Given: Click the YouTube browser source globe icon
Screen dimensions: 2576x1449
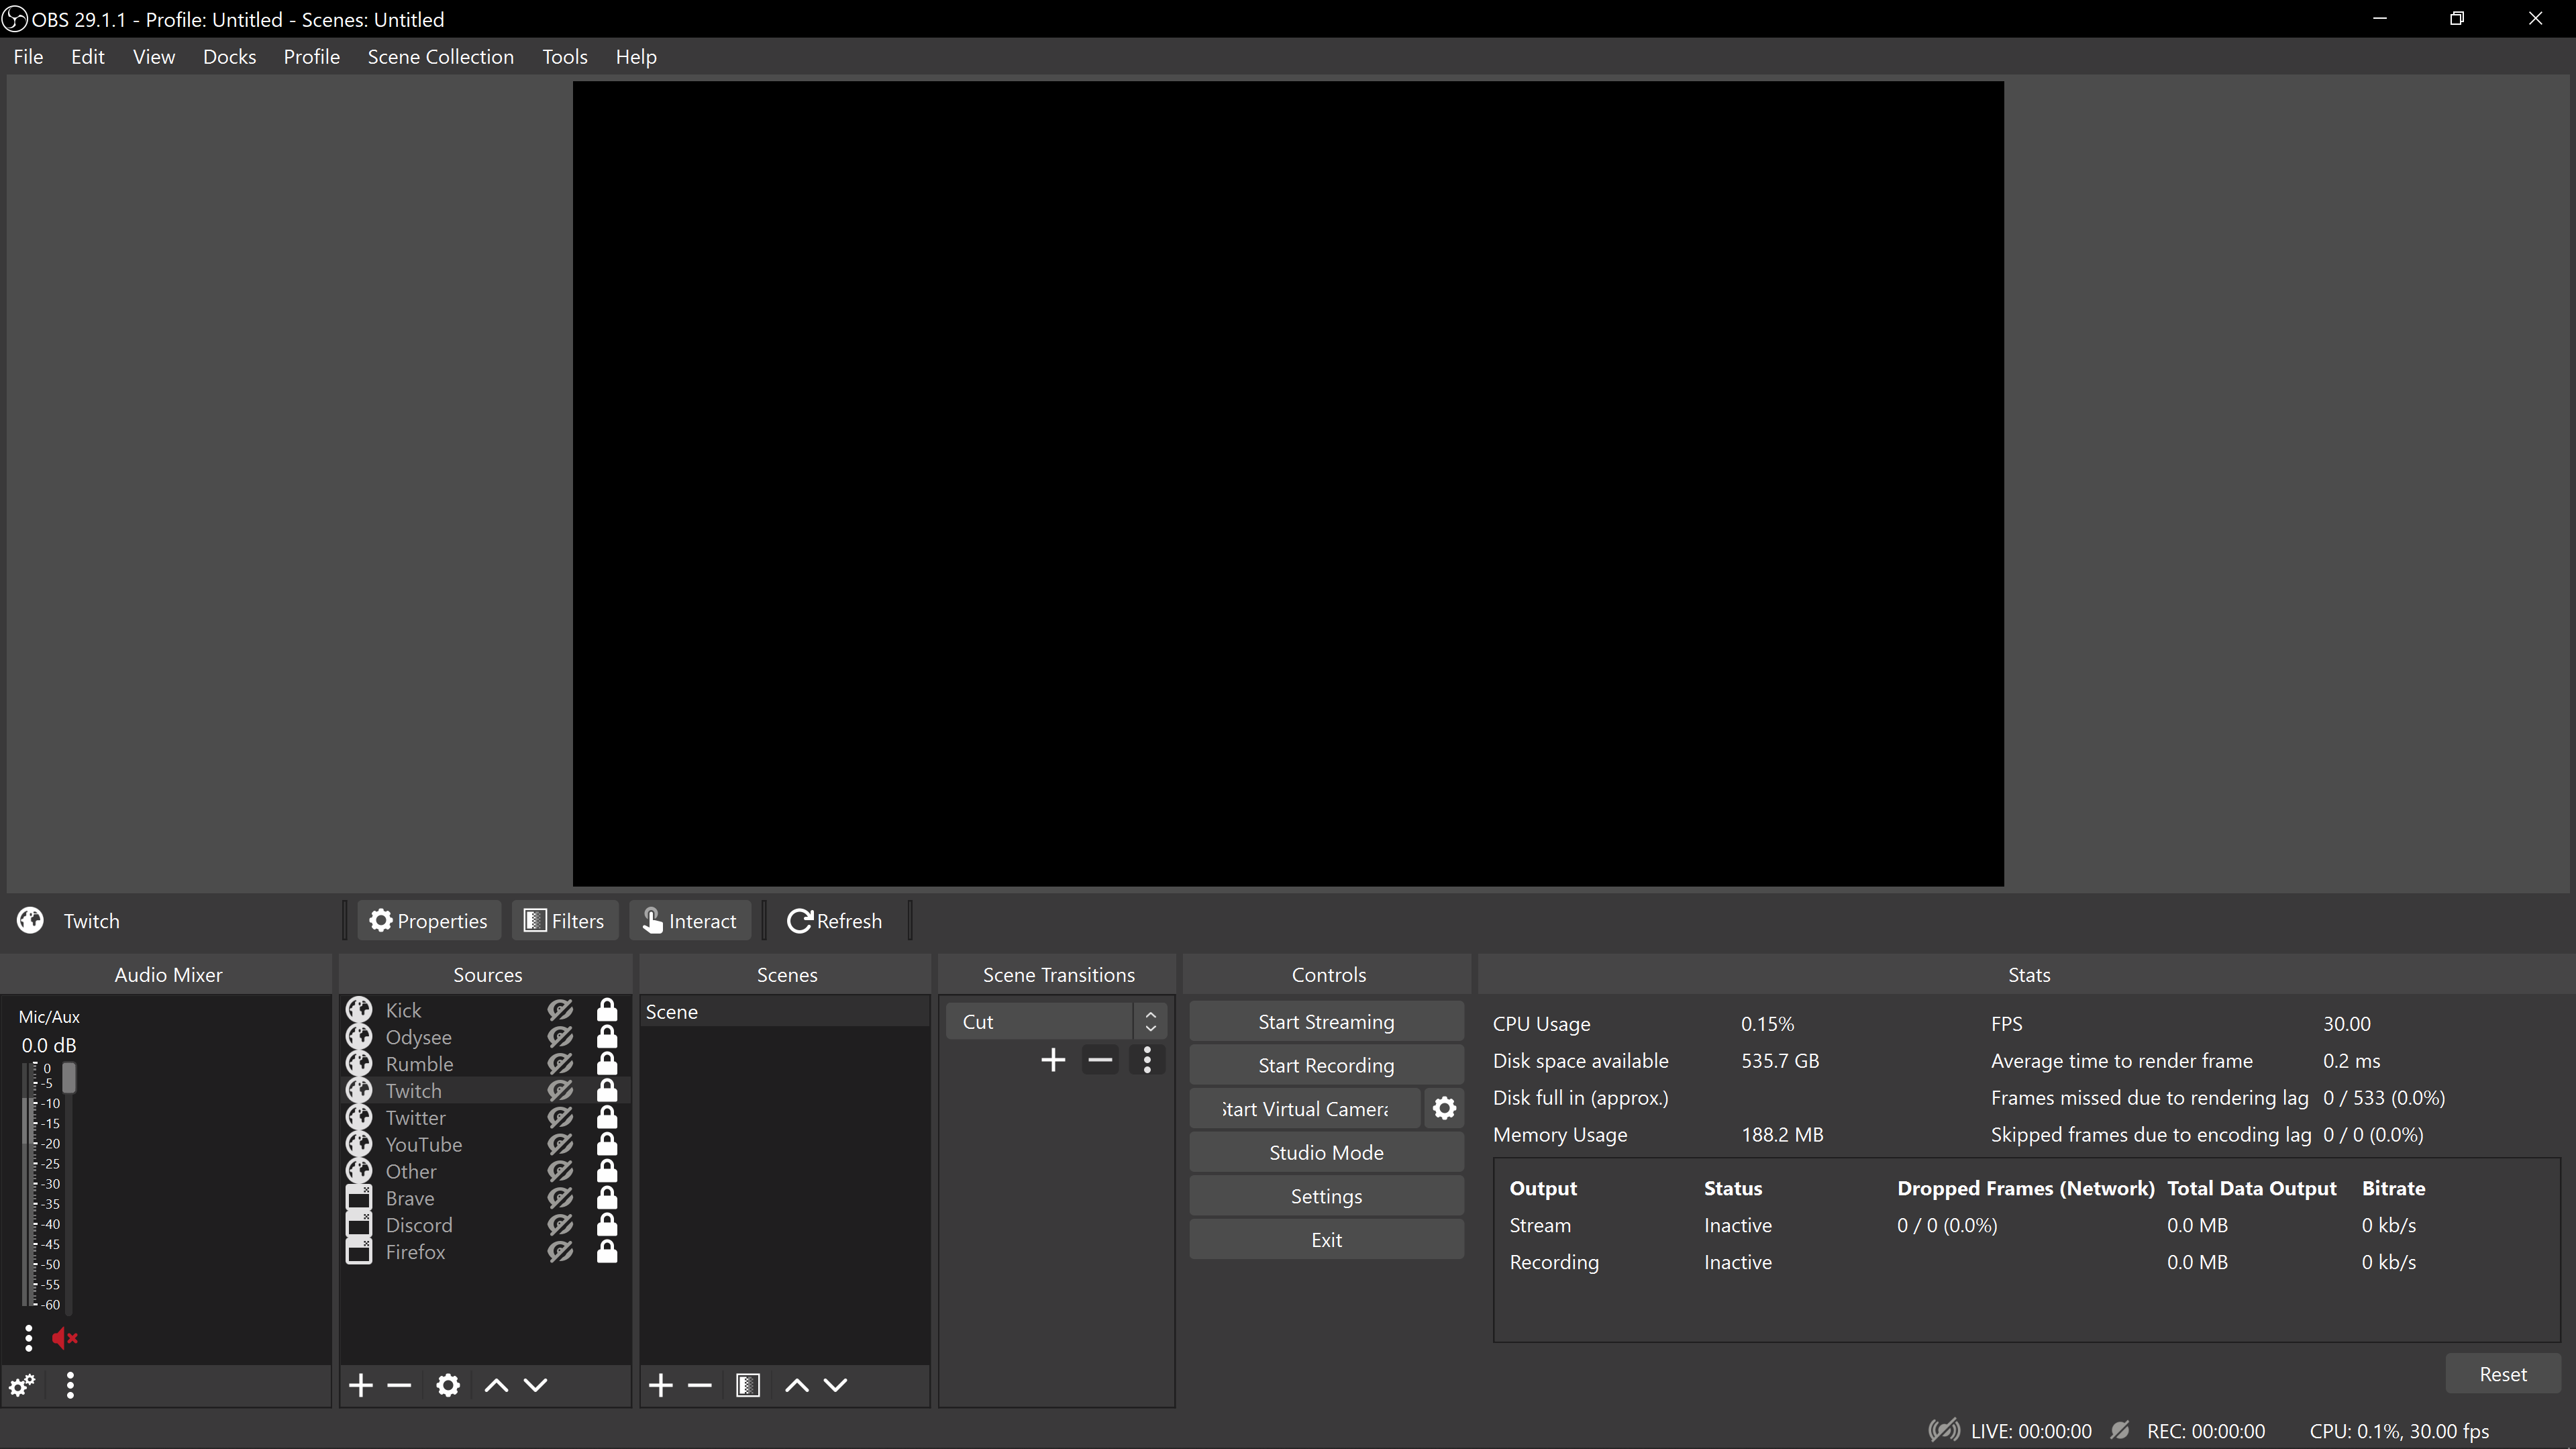Looking at the screenshot, I should (x=359, y=1144).
